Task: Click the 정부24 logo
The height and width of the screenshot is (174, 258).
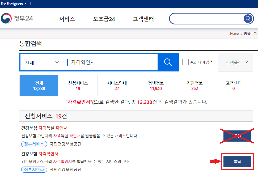Action: (x=17, y=19)
